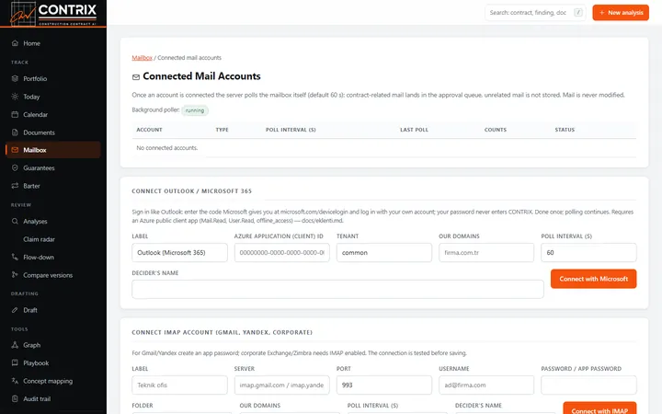Open the Barter section
The width and height of the screenshot is (662, 414).
pos(53,186)
